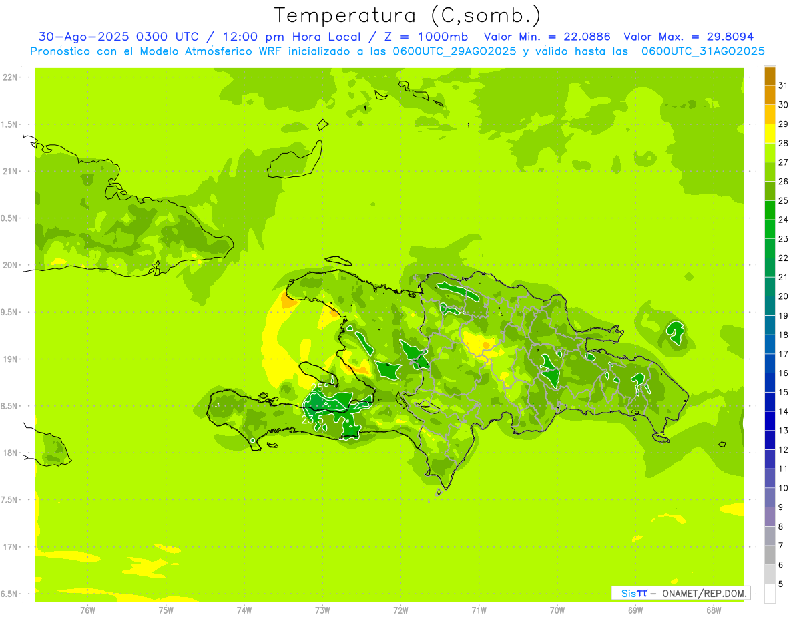Click the legend value 31
This screenshot has width=801, height=619.
pos(783,86)
